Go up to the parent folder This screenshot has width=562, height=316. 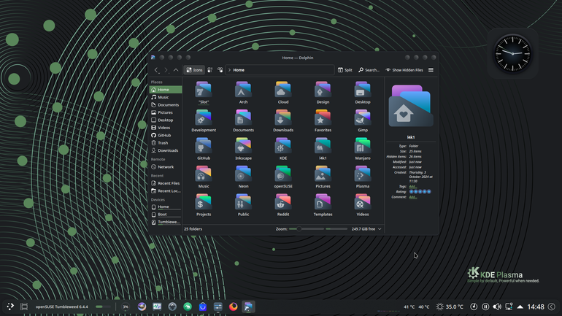pyautogui.click(x=176, y=70)
